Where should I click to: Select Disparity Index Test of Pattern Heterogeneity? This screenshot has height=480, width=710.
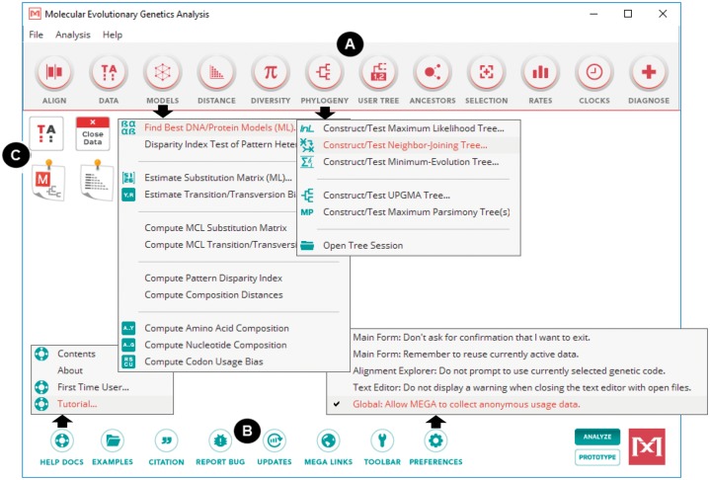[207, 144]
